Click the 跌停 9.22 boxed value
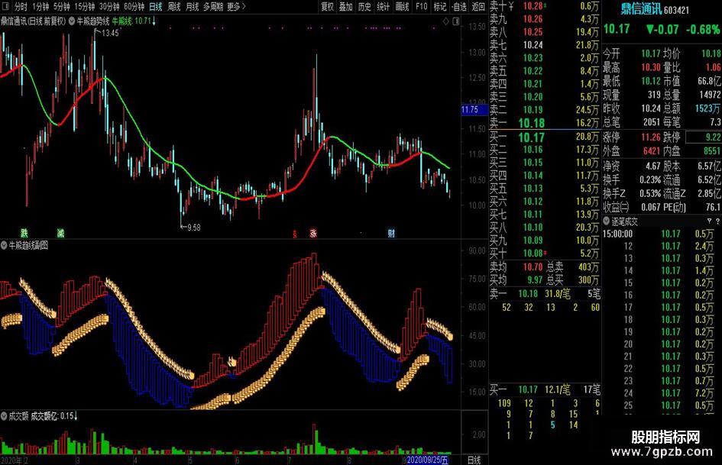 tap(704, 137)
